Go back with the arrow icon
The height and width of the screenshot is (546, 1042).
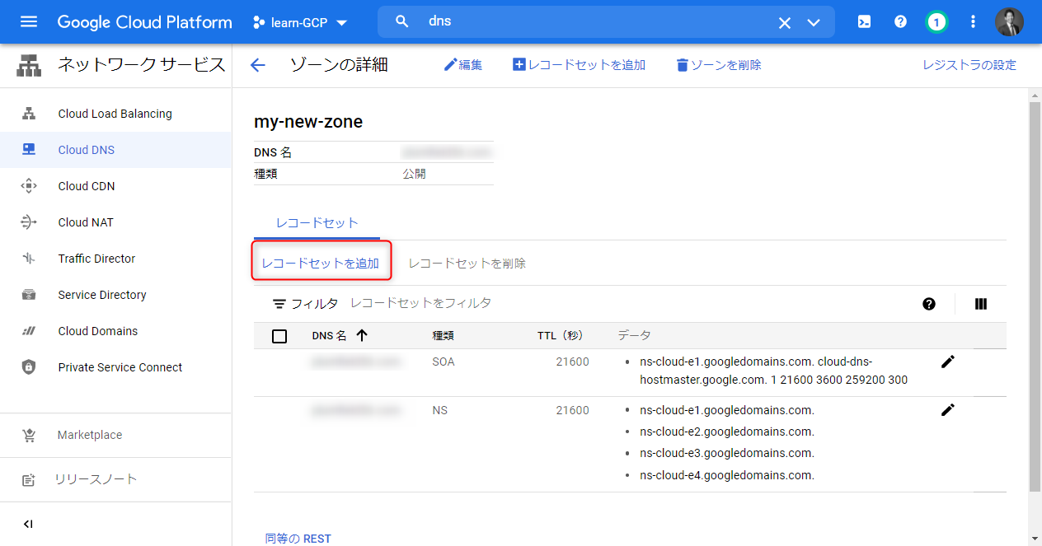[258, 65]
